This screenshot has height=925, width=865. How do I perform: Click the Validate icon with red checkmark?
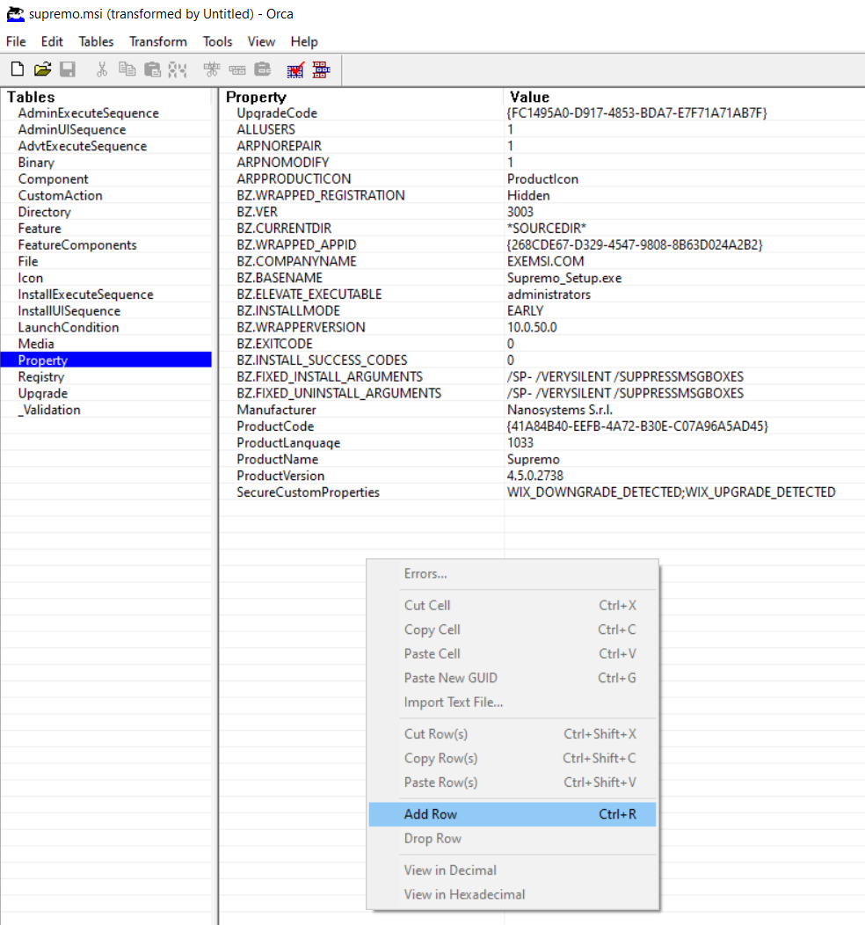295,69
